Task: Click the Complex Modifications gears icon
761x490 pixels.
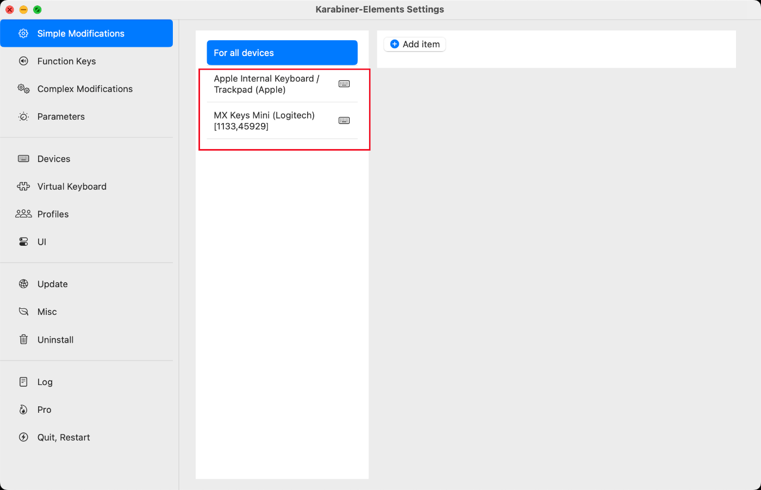Action: (23, 89)
